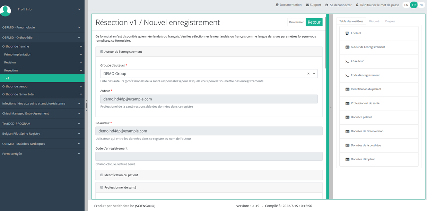
Task: Click the HTML5 icon next to Content
Action: [x=347, y=33]
